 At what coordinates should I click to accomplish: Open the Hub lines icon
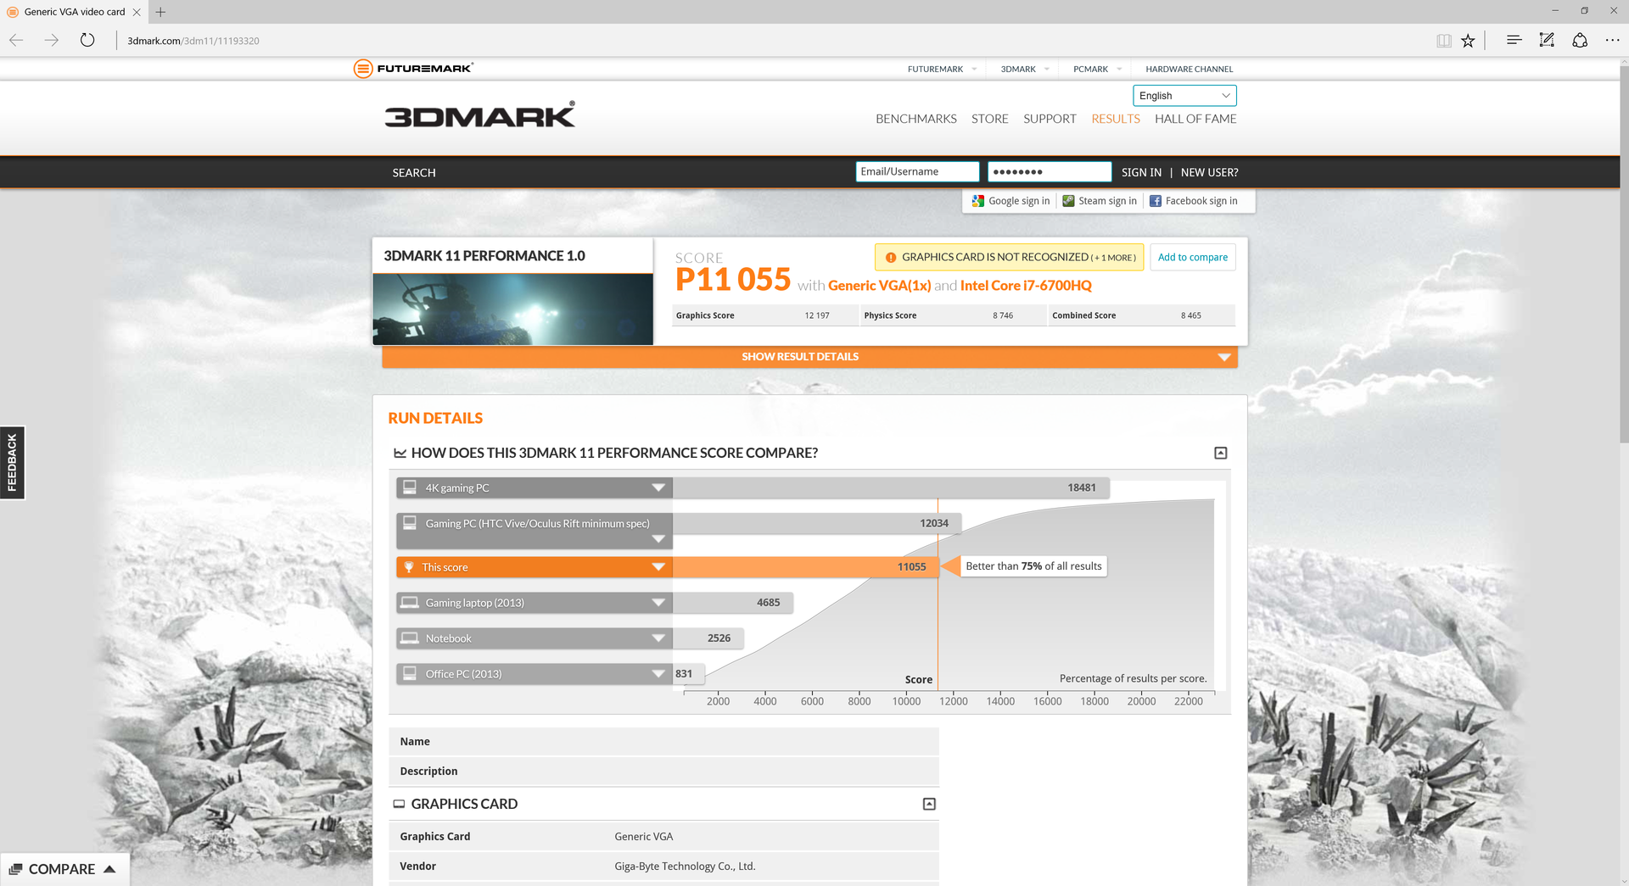tap(1514, 40)
